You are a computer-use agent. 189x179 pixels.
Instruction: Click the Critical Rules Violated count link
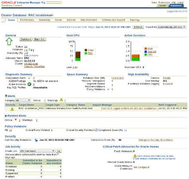click(x=52, y=130)
